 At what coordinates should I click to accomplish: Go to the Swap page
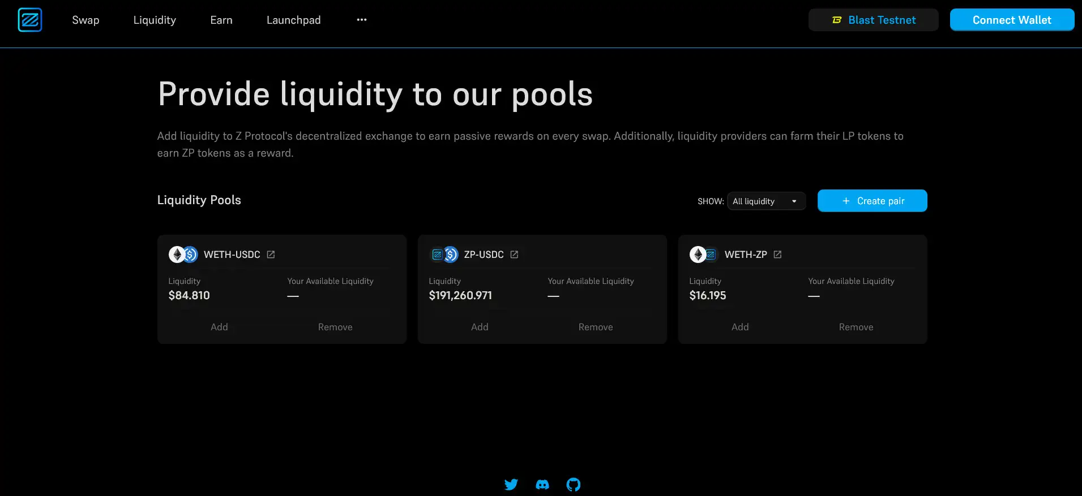click(x=85, y=20)
